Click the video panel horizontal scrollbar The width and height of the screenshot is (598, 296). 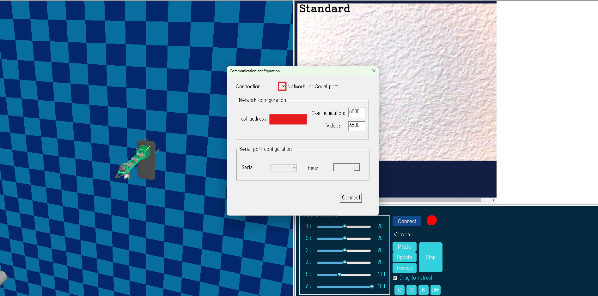tap(430, 200)
